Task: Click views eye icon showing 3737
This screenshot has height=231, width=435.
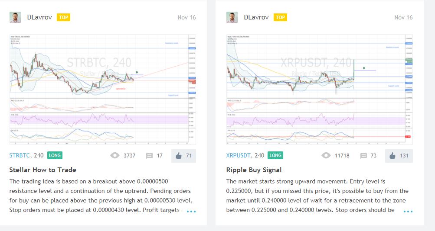Action: (115, 155)
